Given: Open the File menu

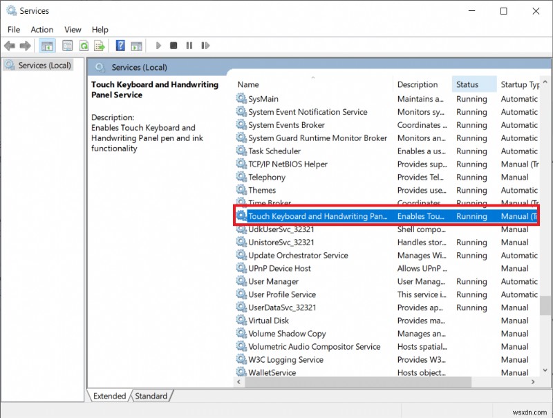Looking at the screenshot, I should (x=14, y=30).
